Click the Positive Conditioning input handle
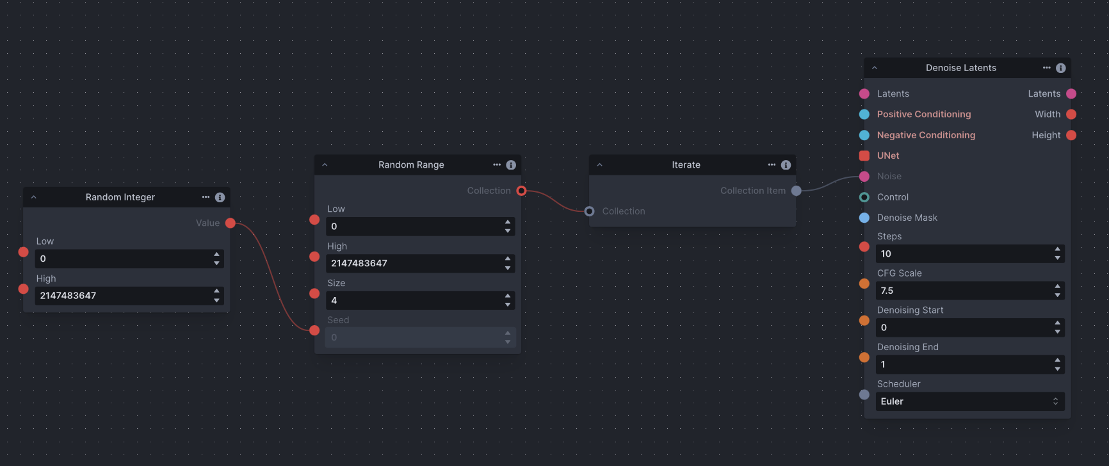This screenshot has height=466, width=1109. [864, 114]
